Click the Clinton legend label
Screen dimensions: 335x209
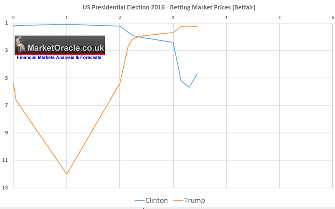point(156,200)
